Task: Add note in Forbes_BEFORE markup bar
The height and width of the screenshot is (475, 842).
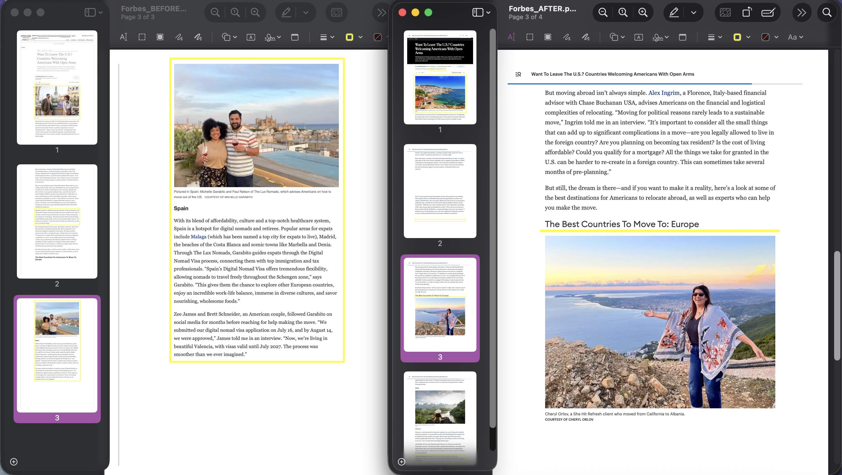Action: [x=295, y=37]
